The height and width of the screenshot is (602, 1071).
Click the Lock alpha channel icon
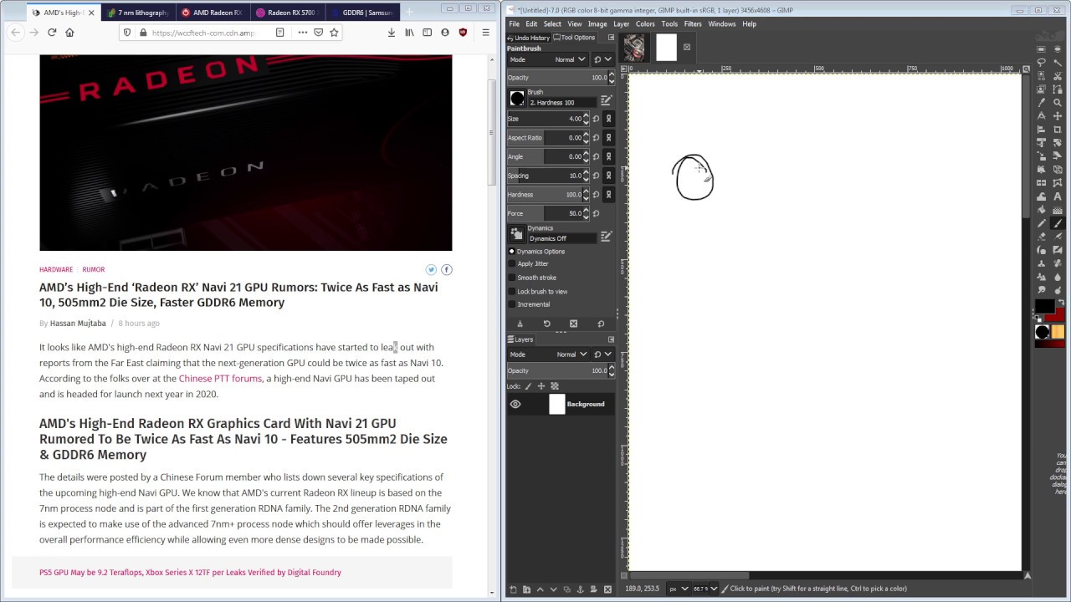tap(554, 386)
